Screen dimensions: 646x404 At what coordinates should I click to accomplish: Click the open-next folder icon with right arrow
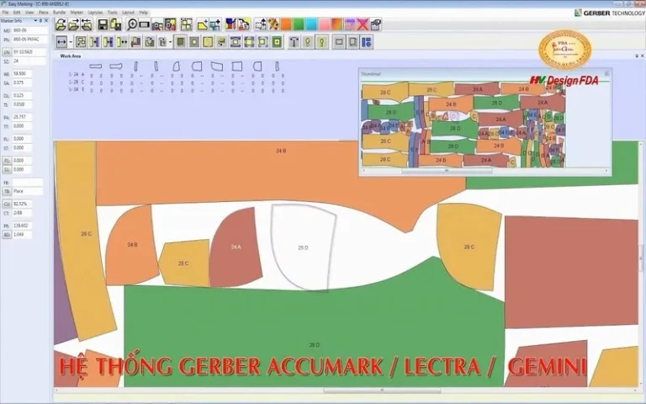(73, 24)
